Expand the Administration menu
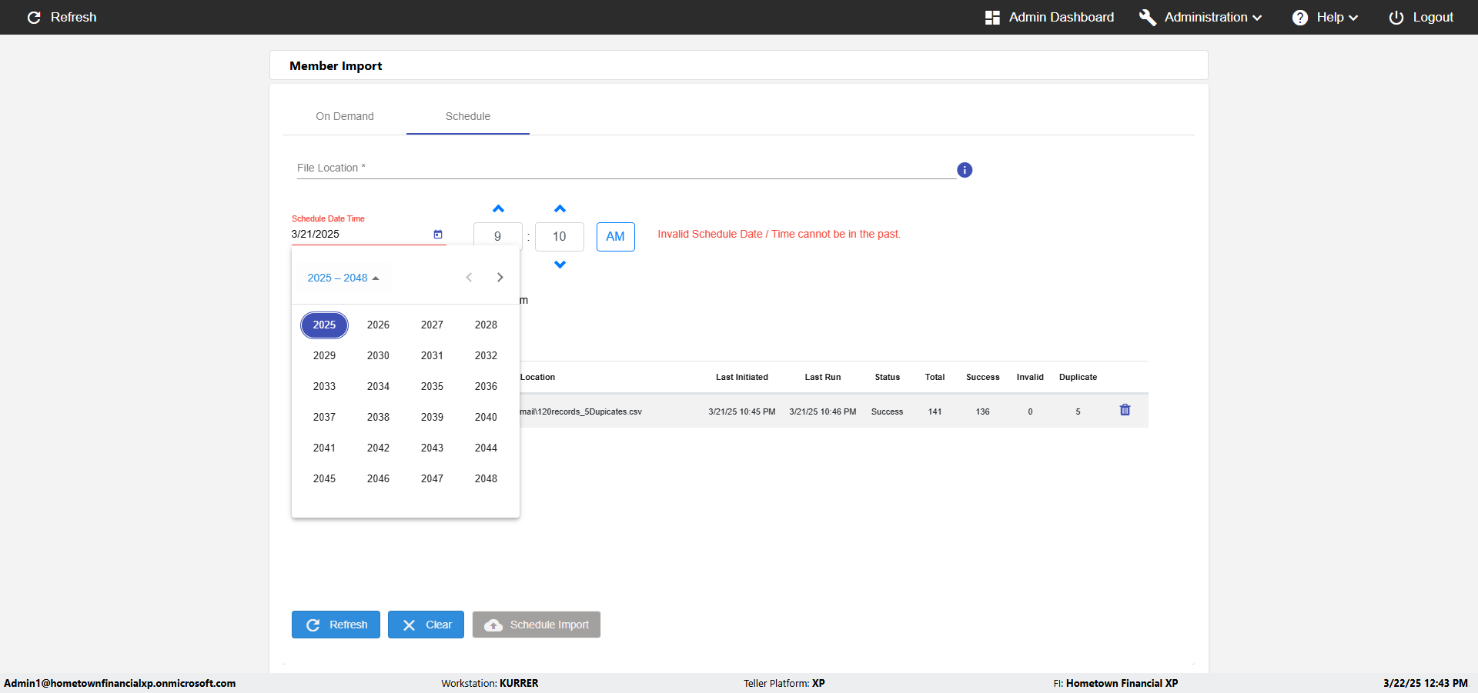Viewport: 1478px width, 693px height. point(1201,17)
